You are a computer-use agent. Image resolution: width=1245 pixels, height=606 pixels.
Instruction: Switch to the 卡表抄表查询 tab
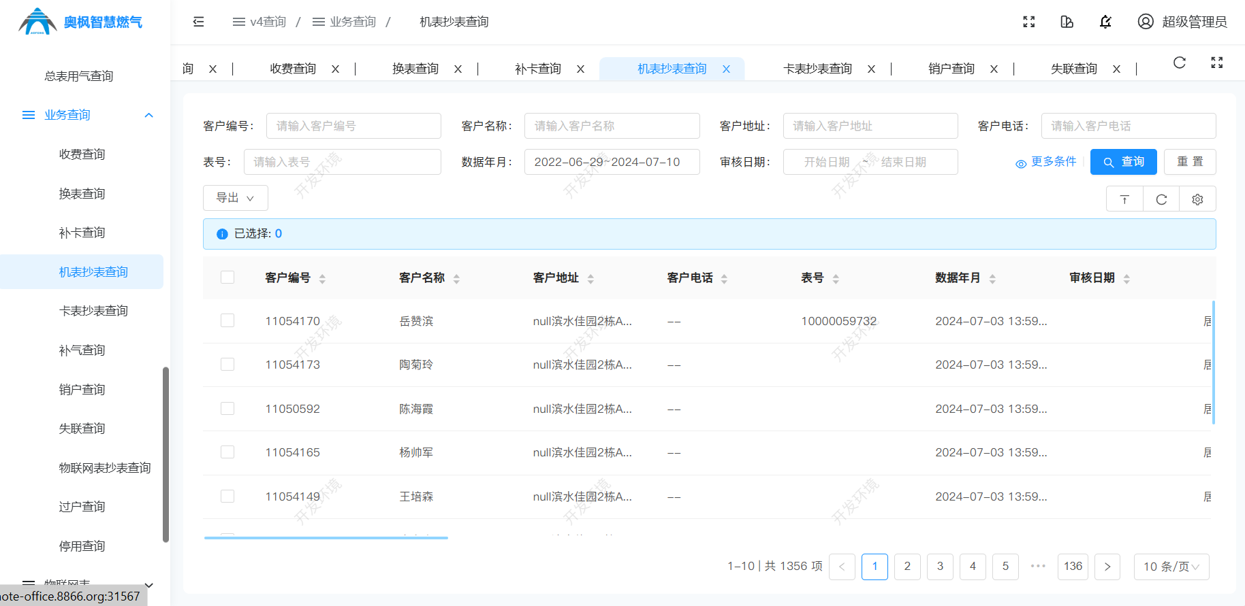[x=817, y=69]
